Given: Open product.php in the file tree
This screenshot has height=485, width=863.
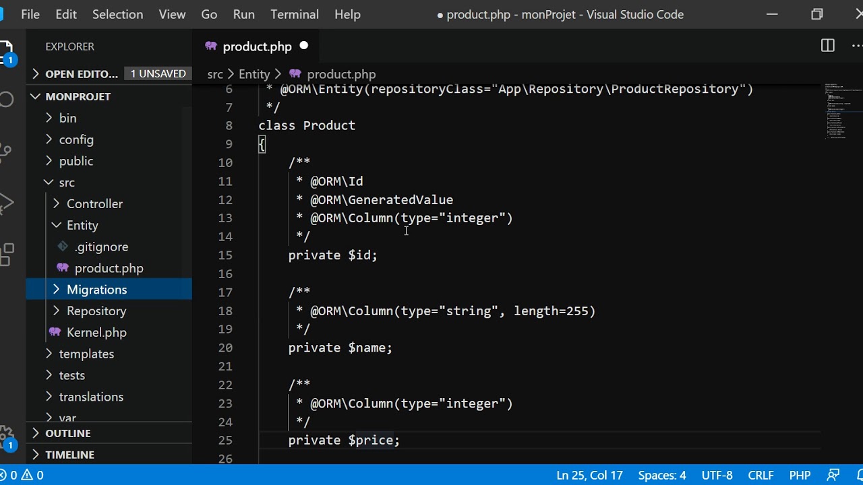Looking at the screenshot, I should pyautogui.click(x=109, y=268).
